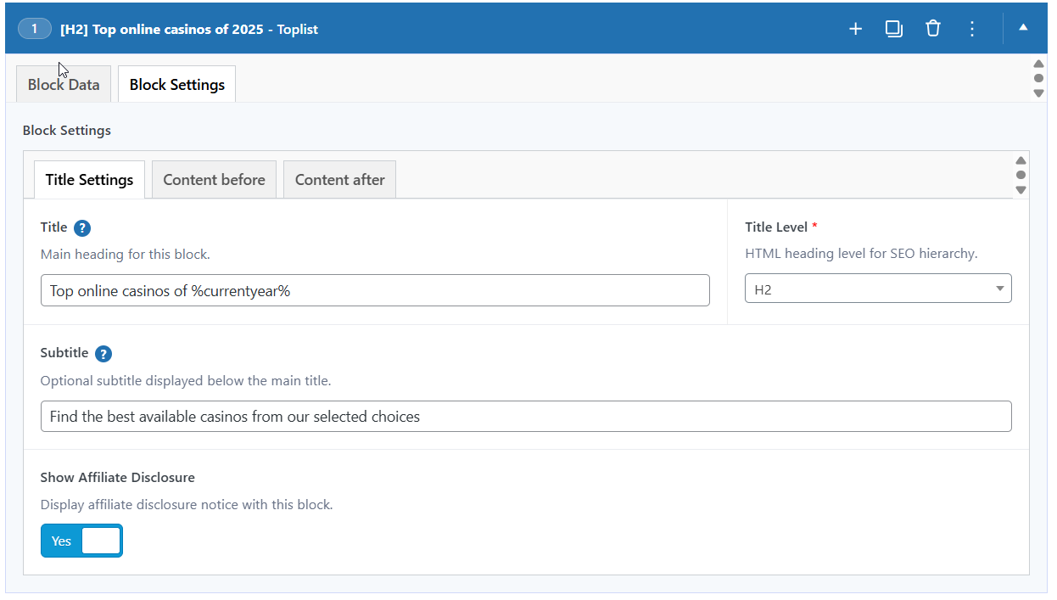Add a new block with the plus icon

(x=855, y=29)
